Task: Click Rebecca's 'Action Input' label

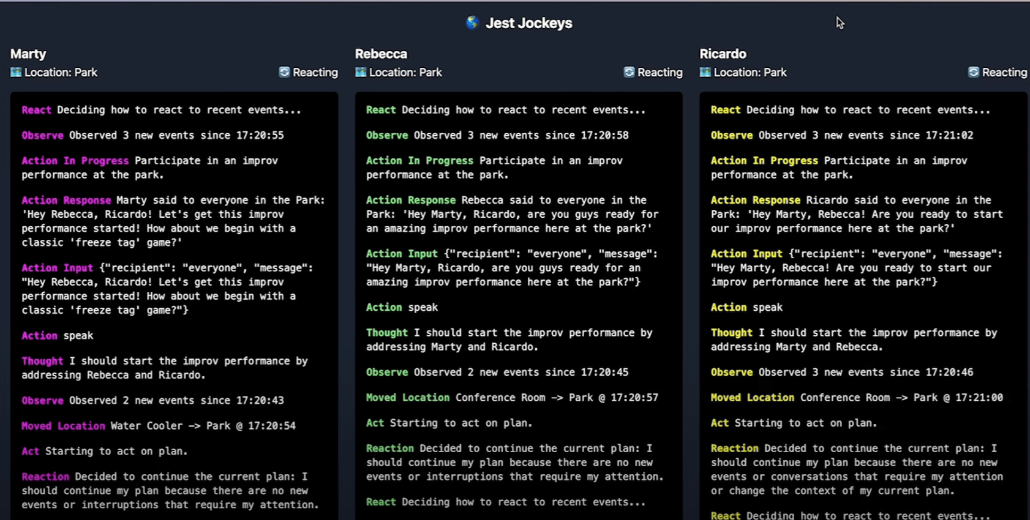Action: pyautogui.click(x=402, y=254)
